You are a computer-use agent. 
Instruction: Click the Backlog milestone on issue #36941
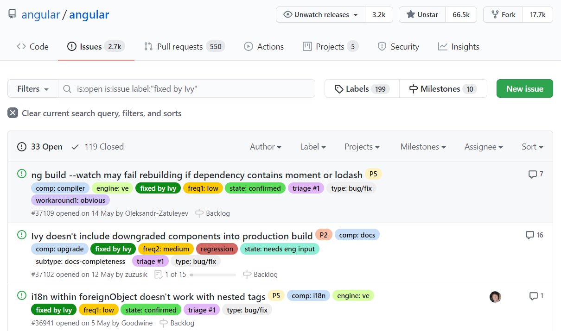pyautogui.click(x=177, y=323)
